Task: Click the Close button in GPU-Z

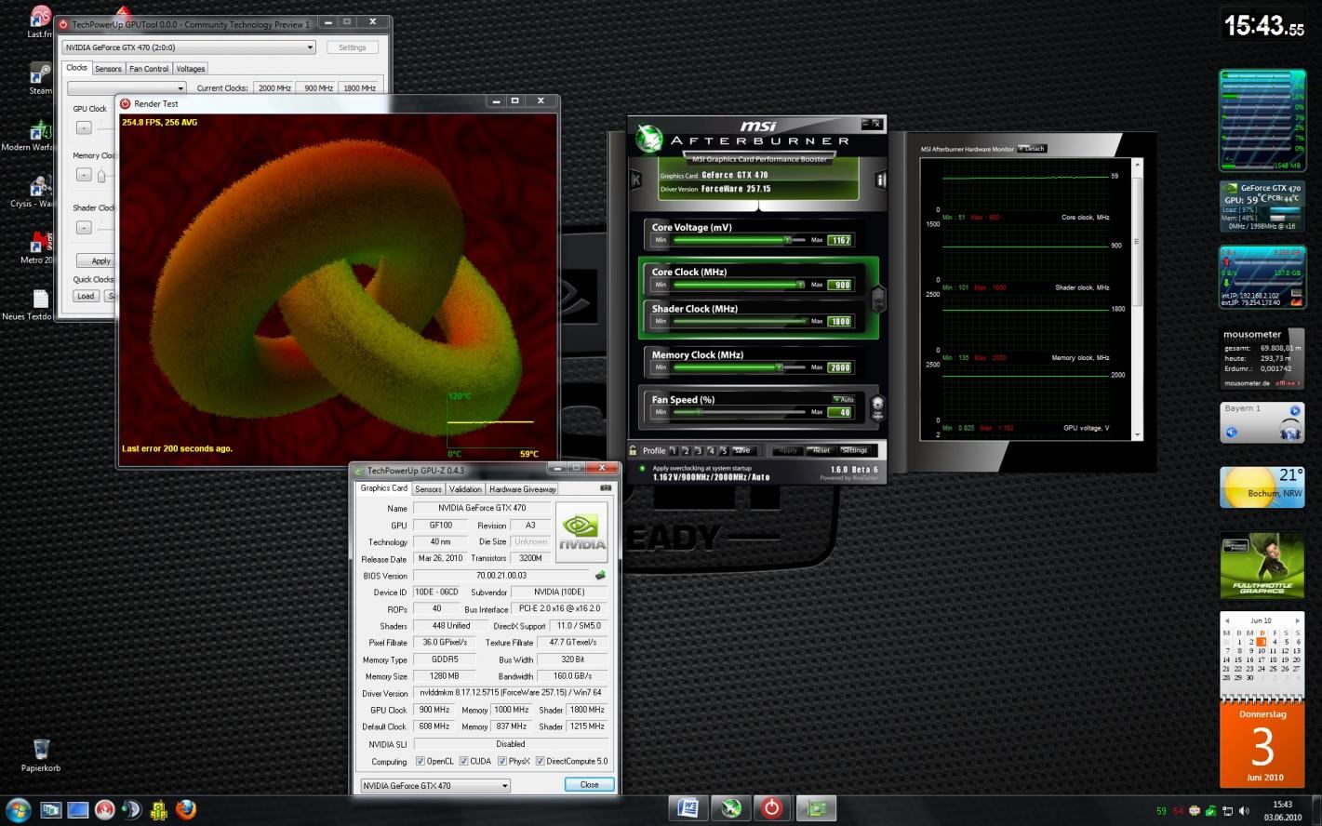Action: (590, 785)
